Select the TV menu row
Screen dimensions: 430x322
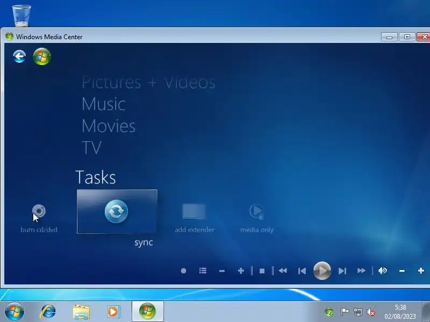(91, 148)
